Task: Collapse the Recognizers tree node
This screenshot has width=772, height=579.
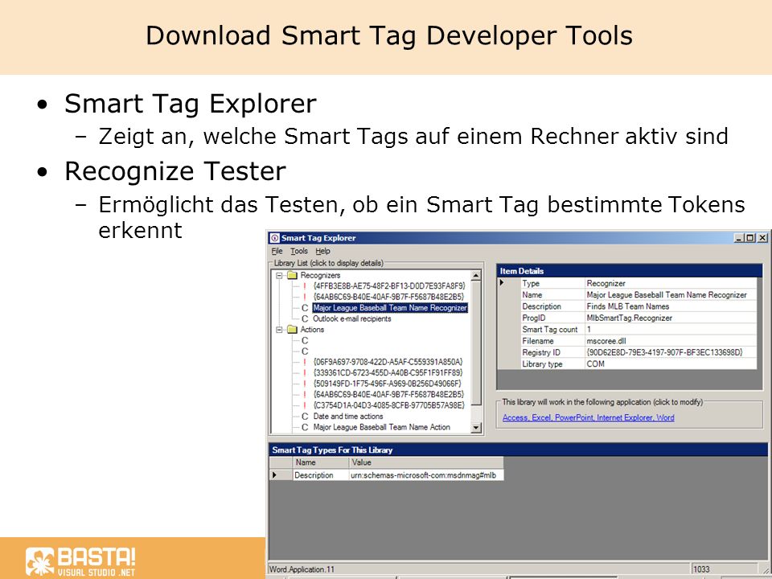Action: pyautogui.click(x=279, y=276)
